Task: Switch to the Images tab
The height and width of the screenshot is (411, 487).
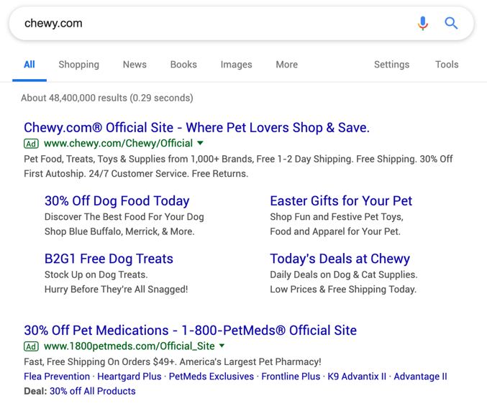Action: (x=236, y=65)
